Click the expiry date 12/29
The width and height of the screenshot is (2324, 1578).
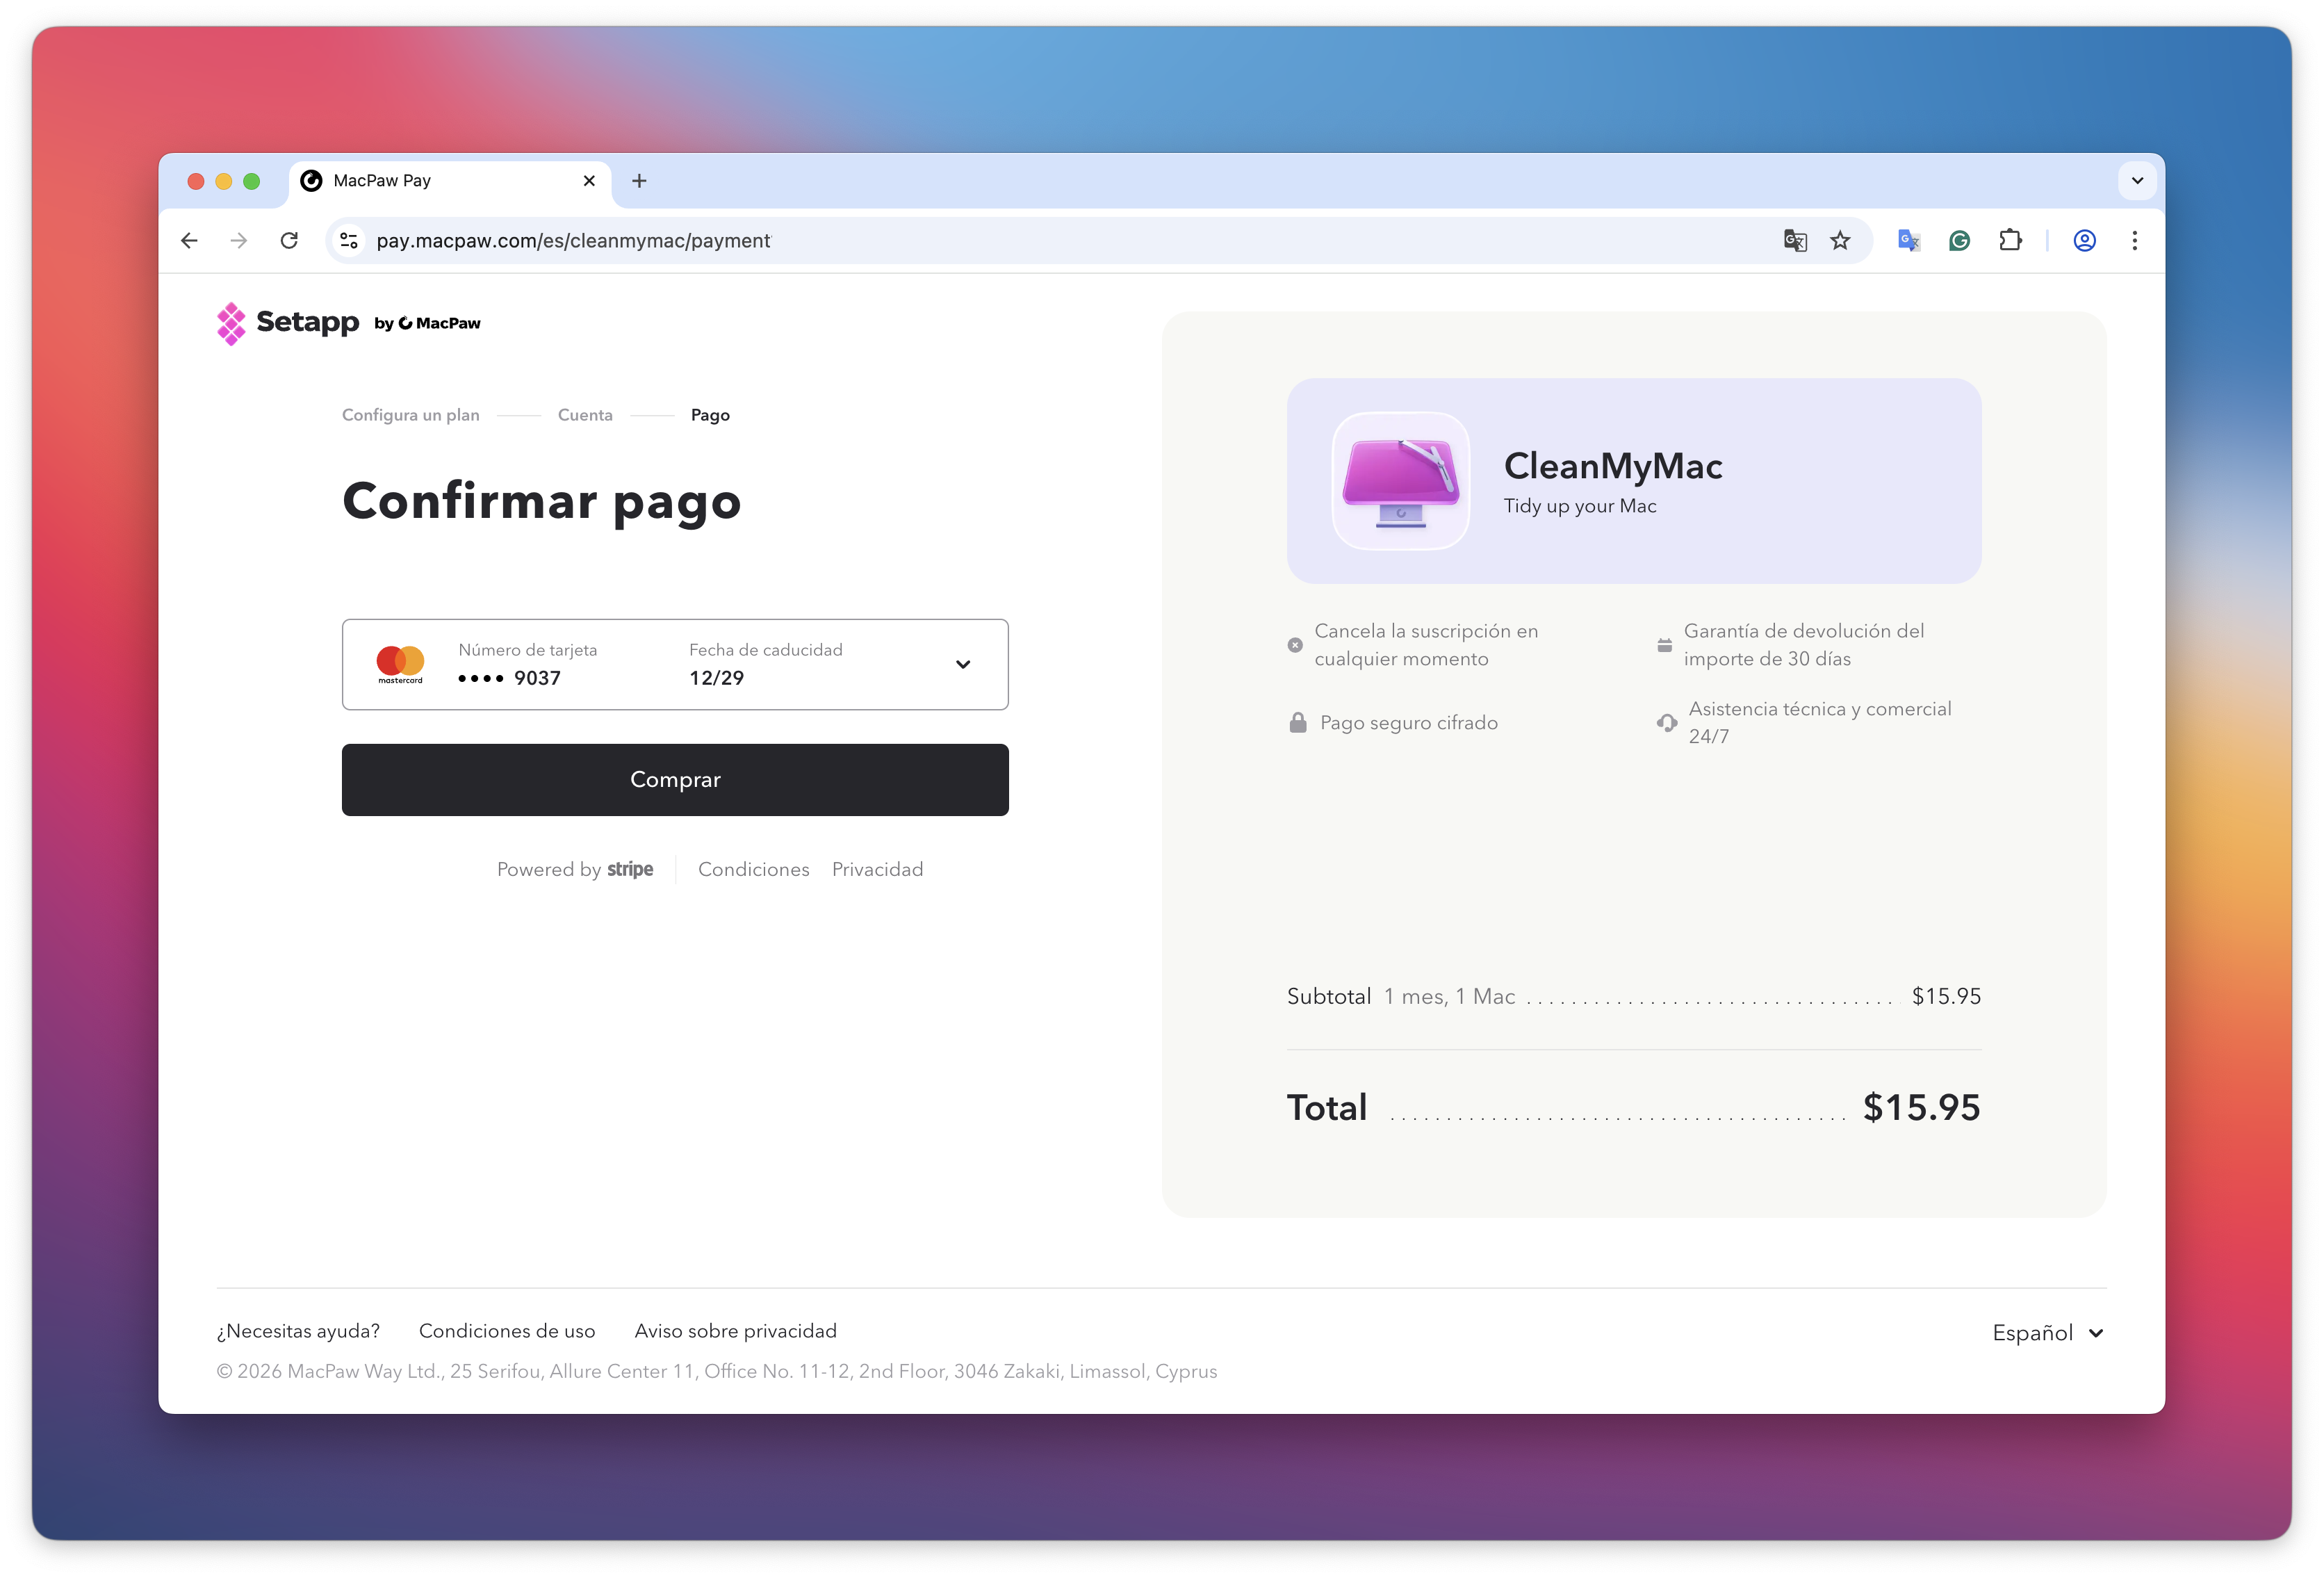[716, 678]
